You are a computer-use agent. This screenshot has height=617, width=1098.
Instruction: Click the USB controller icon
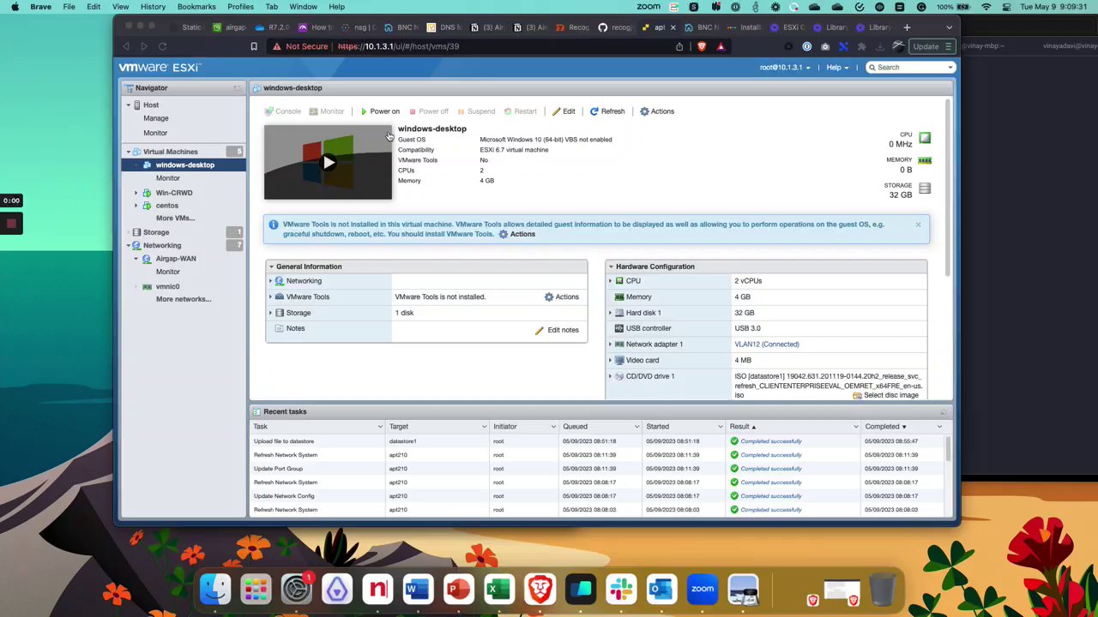tap(619, 328)
